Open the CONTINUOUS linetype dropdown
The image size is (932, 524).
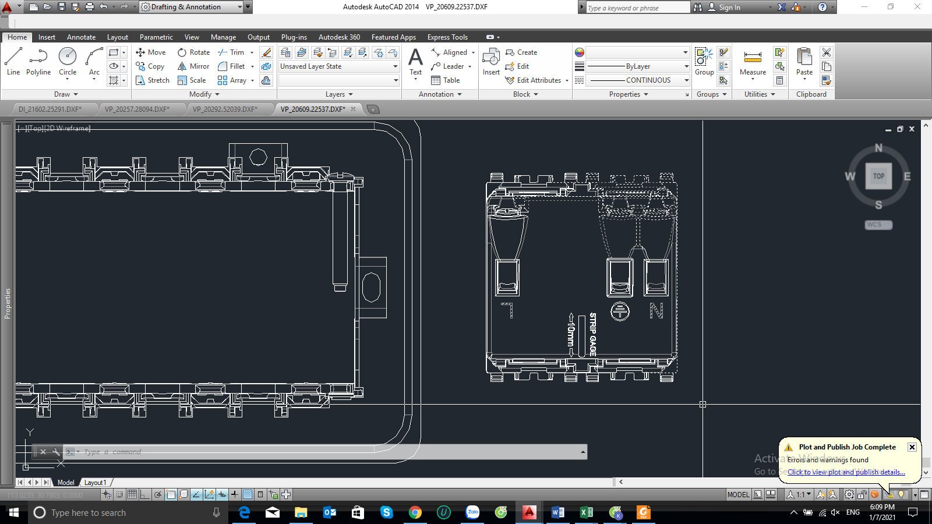point(638,80)
